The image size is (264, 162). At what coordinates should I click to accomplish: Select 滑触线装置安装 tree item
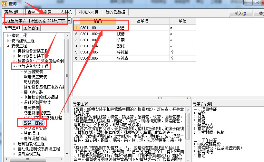pos(37,102)
